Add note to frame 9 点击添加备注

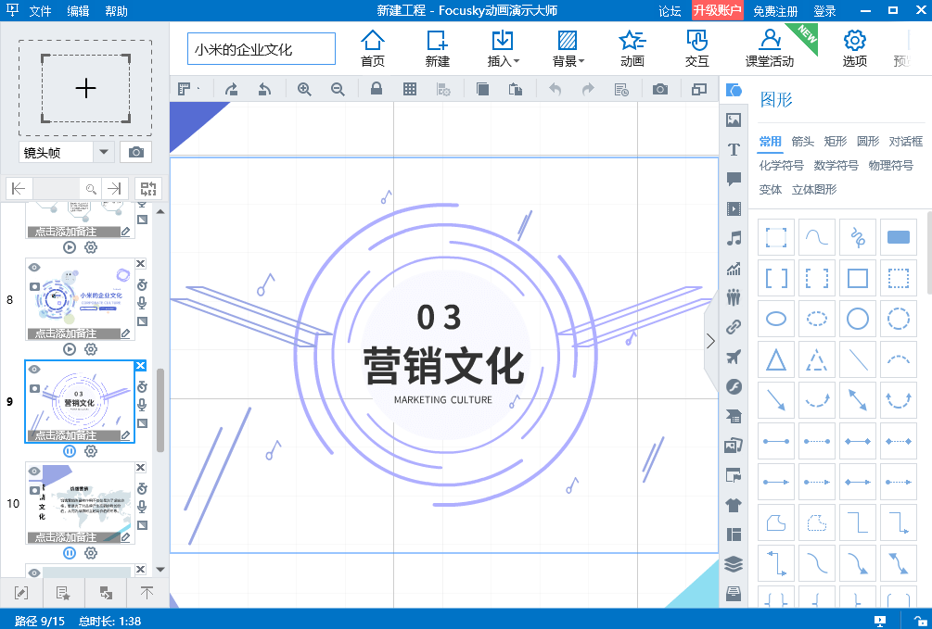coord(73,435)
